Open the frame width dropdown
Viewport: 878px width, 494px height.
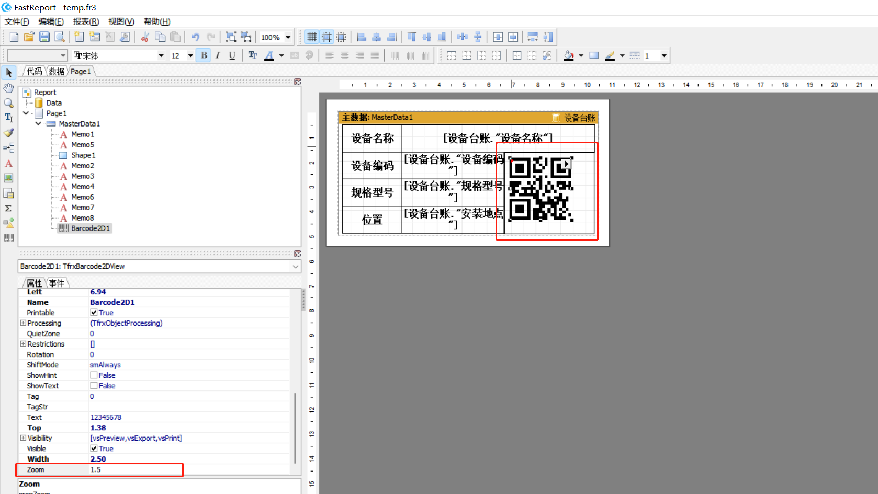(665, 55)
